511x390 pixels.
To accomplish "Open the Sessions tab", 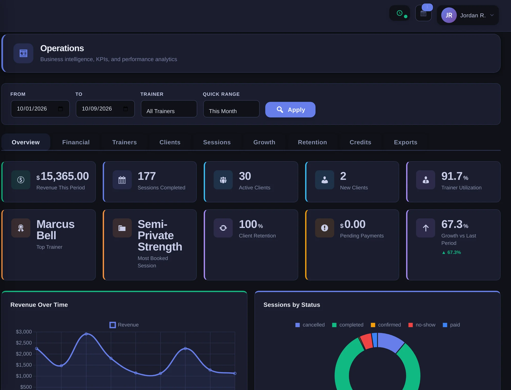I will click(x=217, y=142).
